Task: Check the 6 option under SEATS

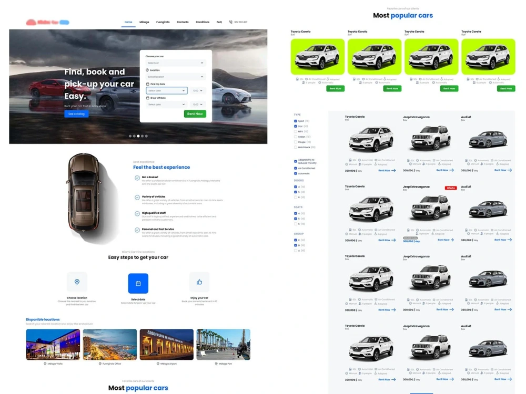Action: pos(296,224)
